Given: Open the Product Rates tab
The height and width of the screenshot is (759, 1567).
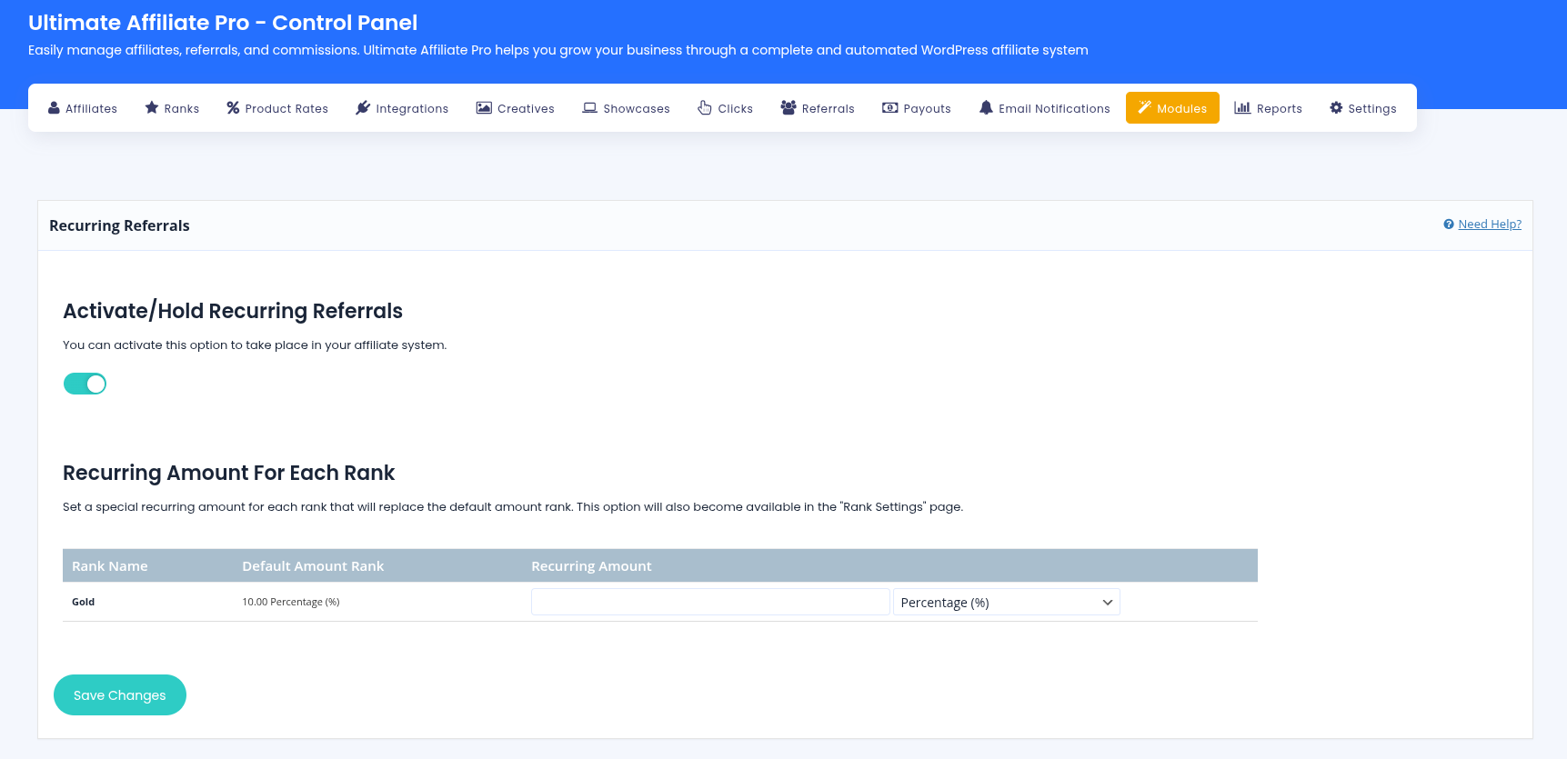Looking at the screenshot, I should click(277, 108).
